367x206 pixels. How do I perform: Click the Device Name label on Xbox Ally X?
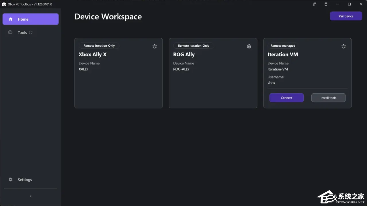coord(89,63)
